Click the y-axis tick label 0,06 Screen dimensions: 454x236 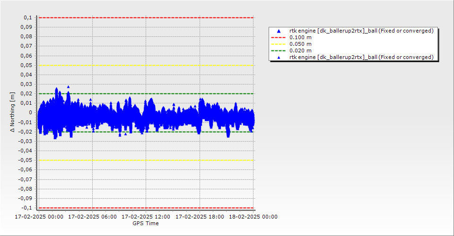click(26, 56)
